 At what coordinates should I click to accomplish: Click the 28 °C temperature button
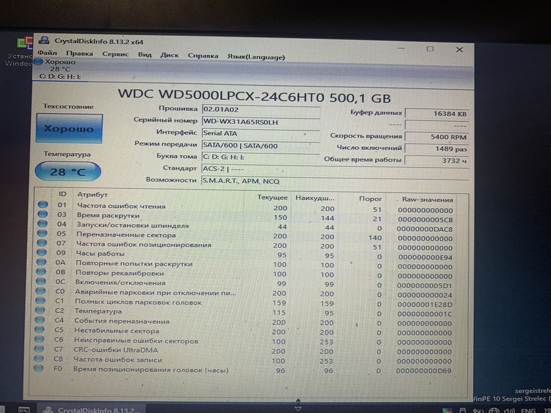pyautogui.click(x=68, y=171)
